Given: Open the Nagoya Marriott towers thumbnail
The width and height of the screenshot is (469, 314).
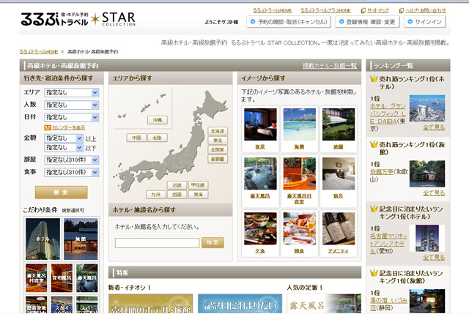Looking at the screenshot, I should [x=426, y=238].
